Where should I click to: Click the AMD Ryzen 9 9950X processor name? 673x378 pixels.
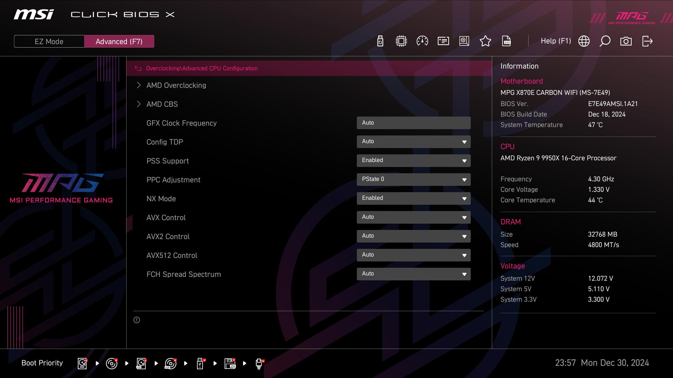click(x=558, y=158)
